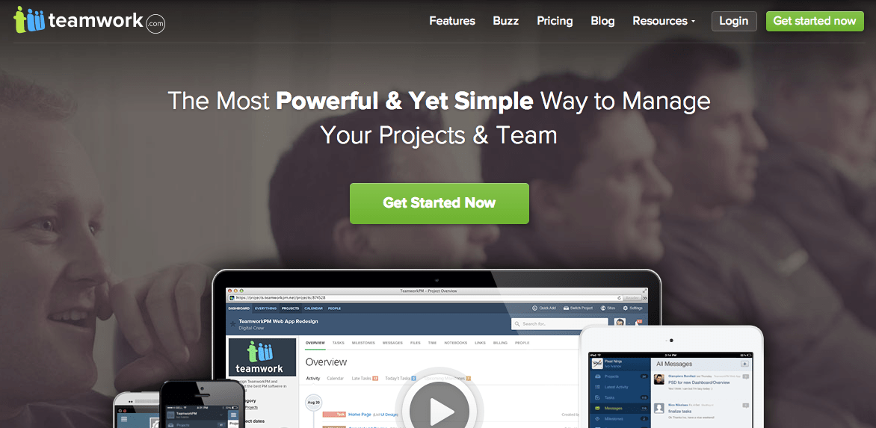Click the Projects icon in tablet sidebar
The width and height of the screenshot is (876, 428).
point(598,376)
